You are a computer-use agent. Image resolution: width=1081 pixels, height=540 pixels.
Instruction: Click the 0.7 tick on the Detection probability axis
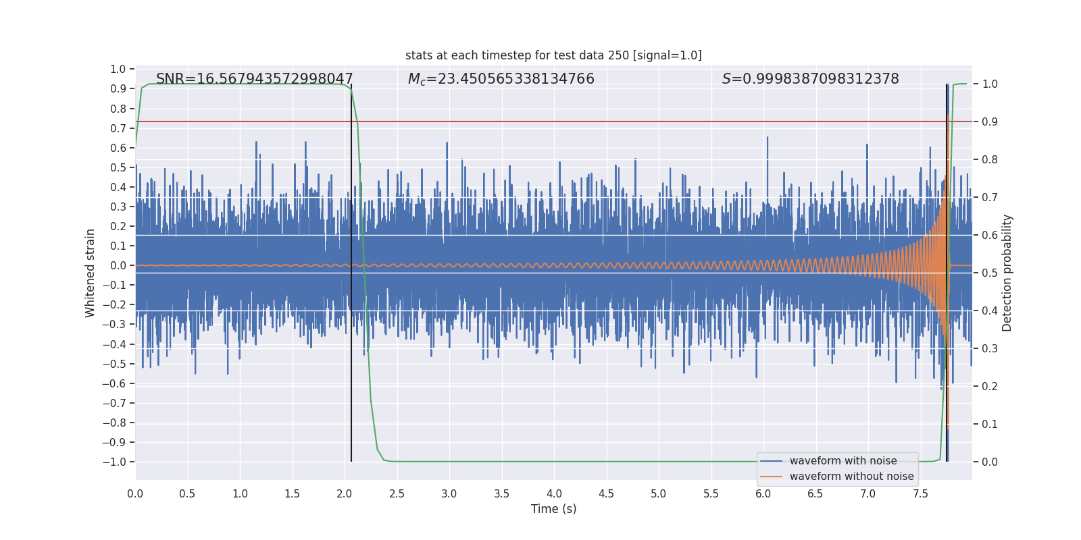click(990, 197)
